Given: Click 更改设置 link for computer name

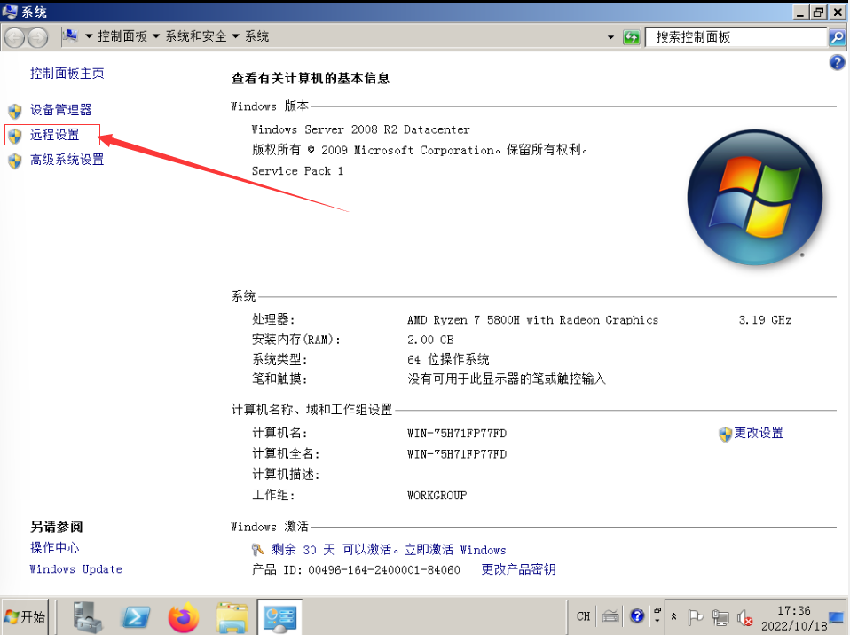Looking at the screenshot, I should [758, 433].
